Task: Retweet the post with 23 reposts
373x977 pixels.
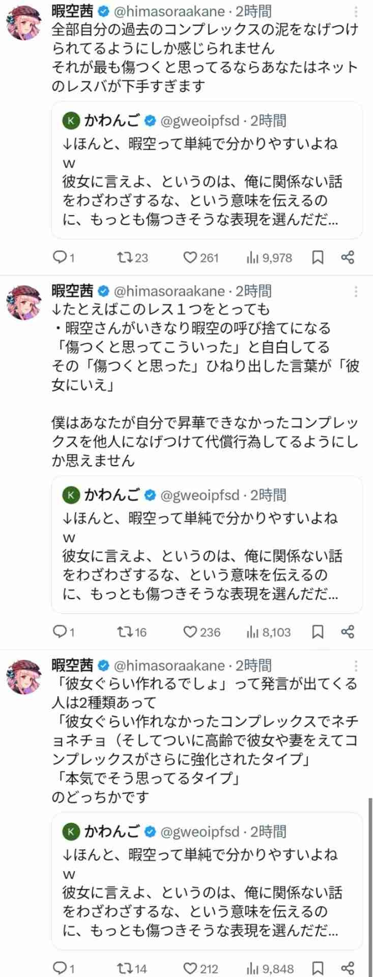Action: [x=125, y=258]
